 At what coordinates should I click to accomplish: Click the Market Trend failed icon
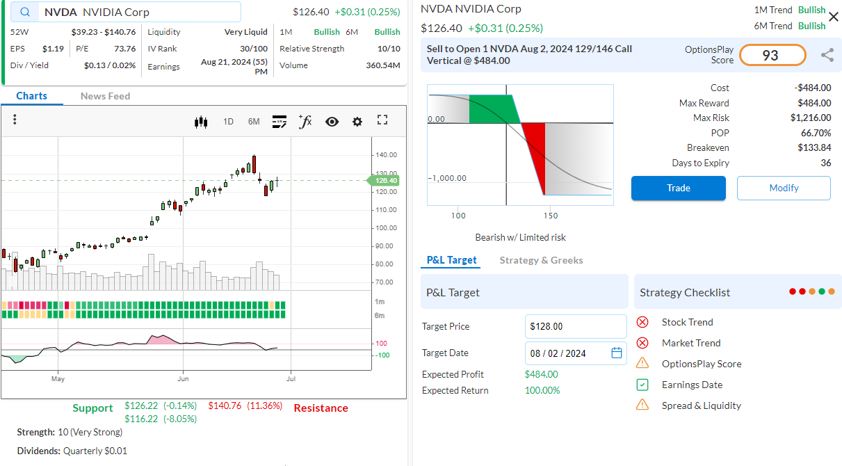point(642,343)
